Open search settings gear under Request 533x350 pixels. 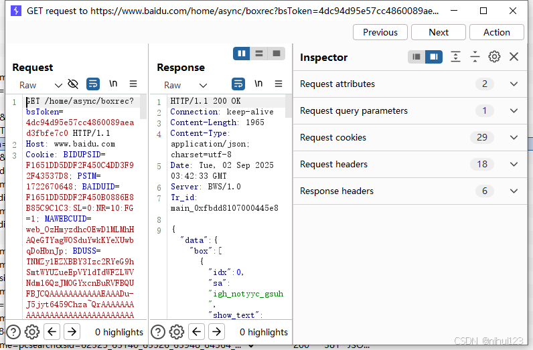(32, 332)
